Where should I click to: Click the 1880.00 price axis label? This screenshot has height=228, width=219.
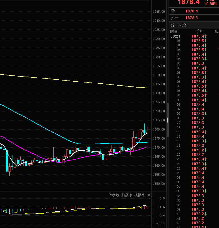point(159,129)
